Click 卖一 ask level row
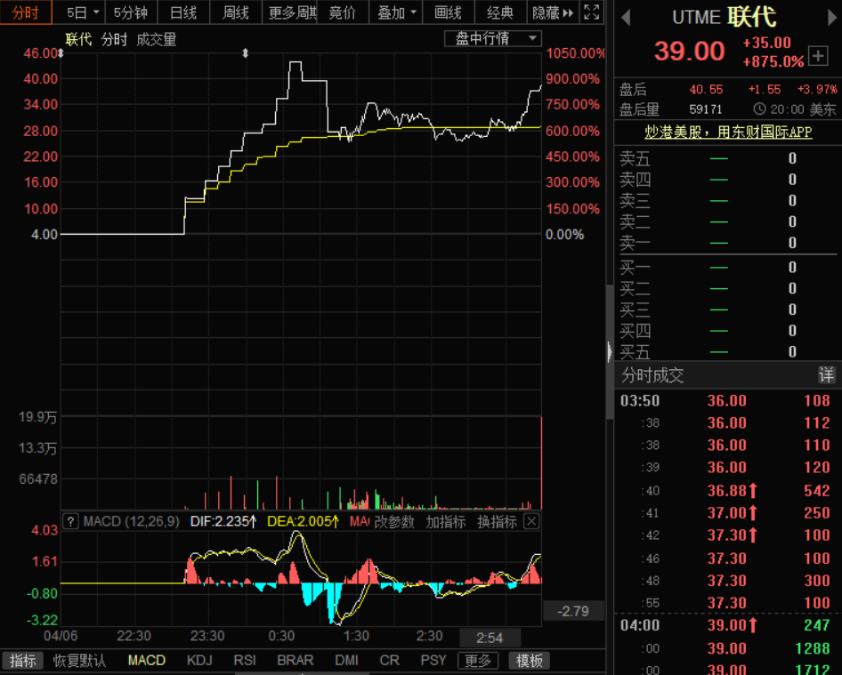This screenshot has height=675, width=842. (x=727, y=243)
